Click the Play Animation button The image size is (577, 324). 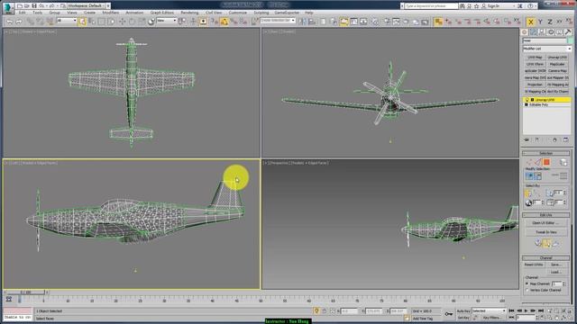(527, 311)
